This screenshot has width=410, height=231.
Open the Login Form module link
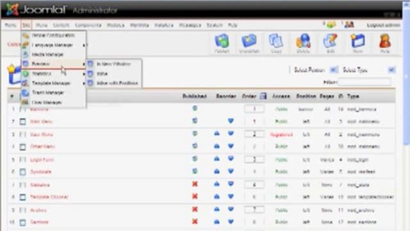coord(42,160)
